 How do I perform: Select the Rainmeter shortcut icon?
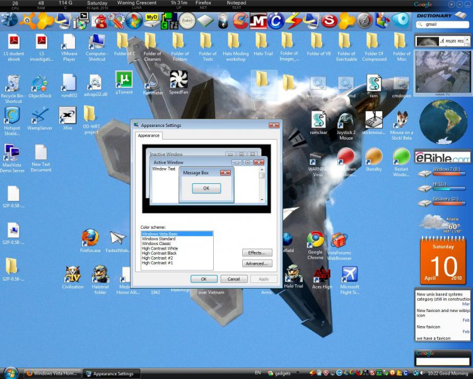[x=153, y=84]
